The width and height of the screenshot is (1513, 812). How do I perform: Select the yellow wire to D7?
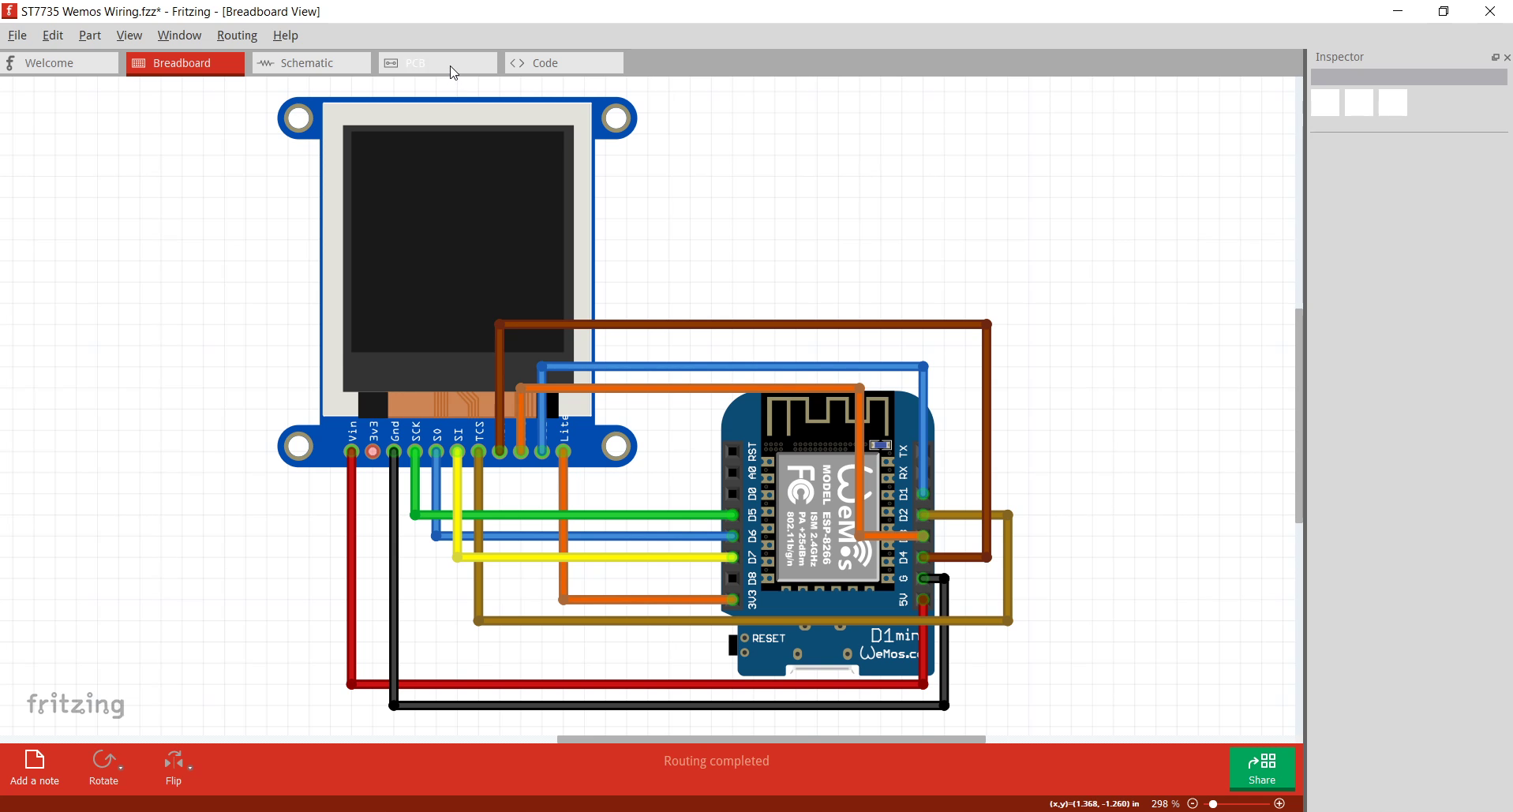point(596,557)
